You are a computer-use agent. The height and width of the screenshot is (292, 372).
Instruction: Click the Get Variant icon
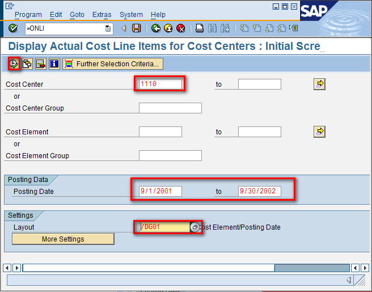click(x=27, y=64)
